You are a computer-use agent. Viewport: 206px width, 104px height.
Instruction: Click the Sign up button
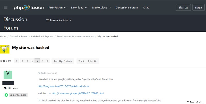(183, 8)
